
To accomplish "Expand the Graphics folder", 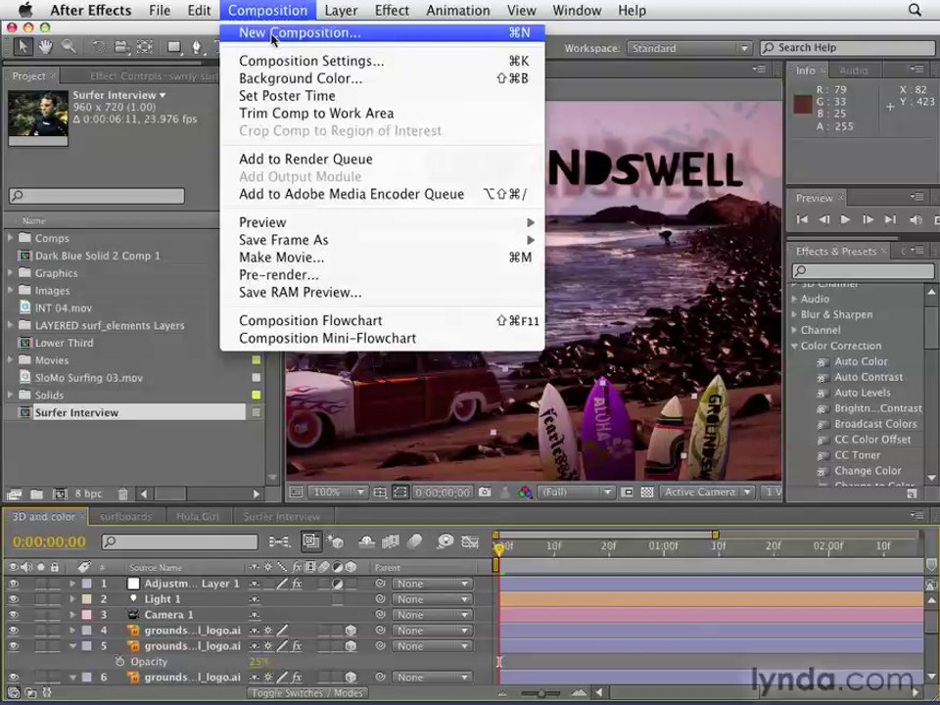I will pos(10,273).
